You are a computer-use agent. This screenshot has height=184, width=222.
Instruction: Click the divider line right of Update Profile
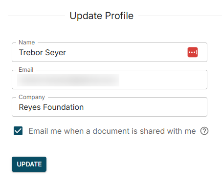click(180, 16)
